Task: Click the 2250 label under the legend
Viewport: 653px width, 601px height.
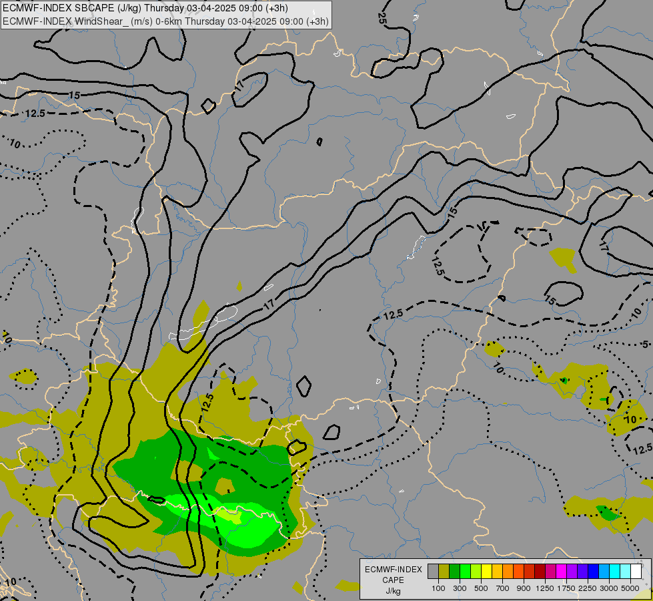Action: (x=588, y=588)
